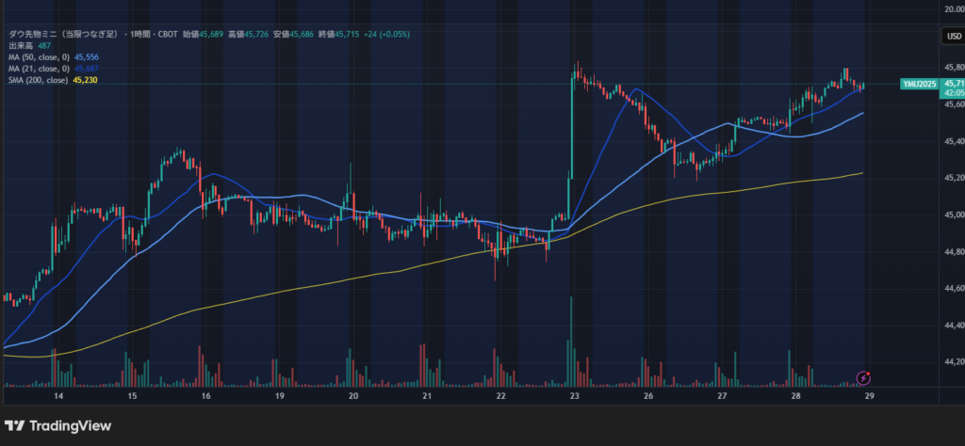Image resolution: width=965 pixels, height=446 pixels.
Task: Click the 安値 45,686 low value
Action: pos(294,35)
